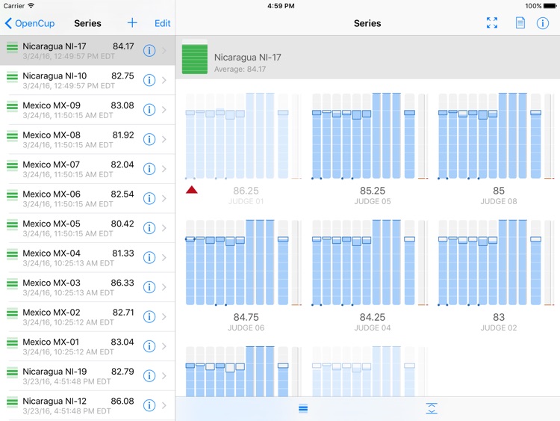
Task: Expand Nicaragua NI-10 row chevron
Action: pyautogui.click(x=164, y=80)
